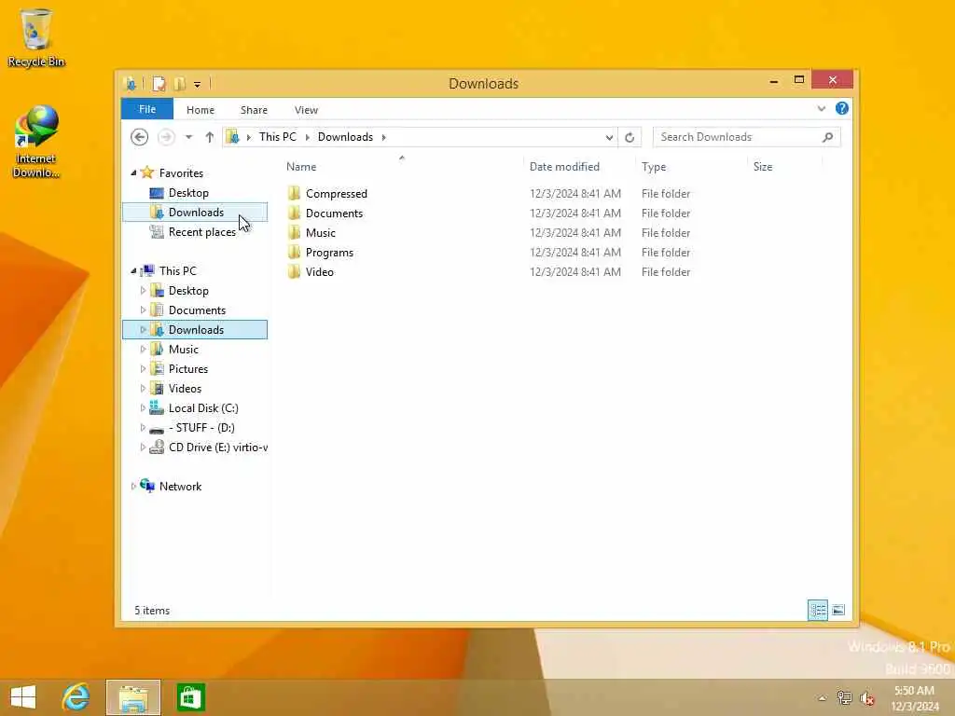Collapse the This PC tree node

[133, 271]
